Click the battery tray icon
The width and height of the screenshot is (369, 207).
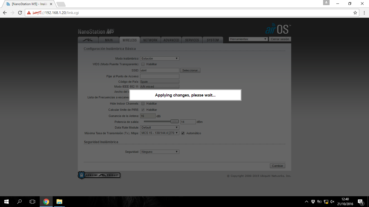(320, 202)
